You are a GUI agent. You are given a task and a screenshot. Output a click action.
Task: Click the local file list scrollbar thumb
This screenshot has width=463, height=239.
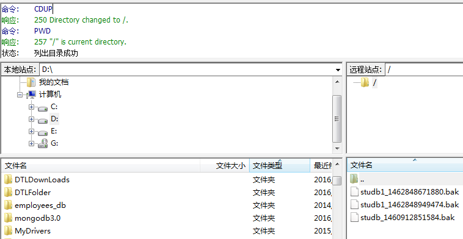click(x=337, y=180)
